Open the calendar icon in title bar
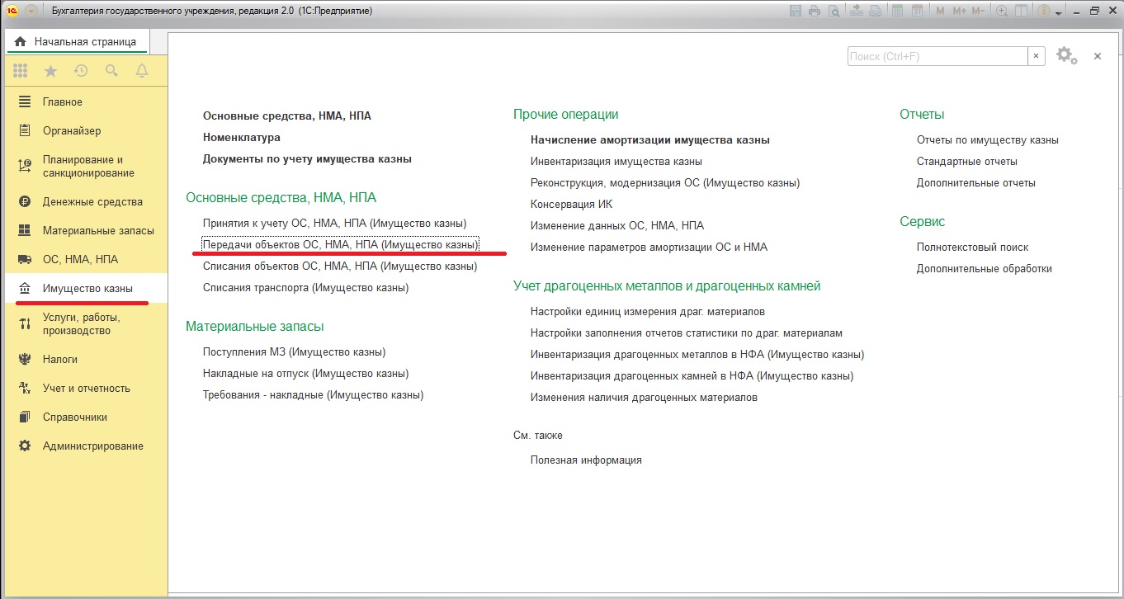1124x599 pixels. pyautogui.click(x=917, y=12)
